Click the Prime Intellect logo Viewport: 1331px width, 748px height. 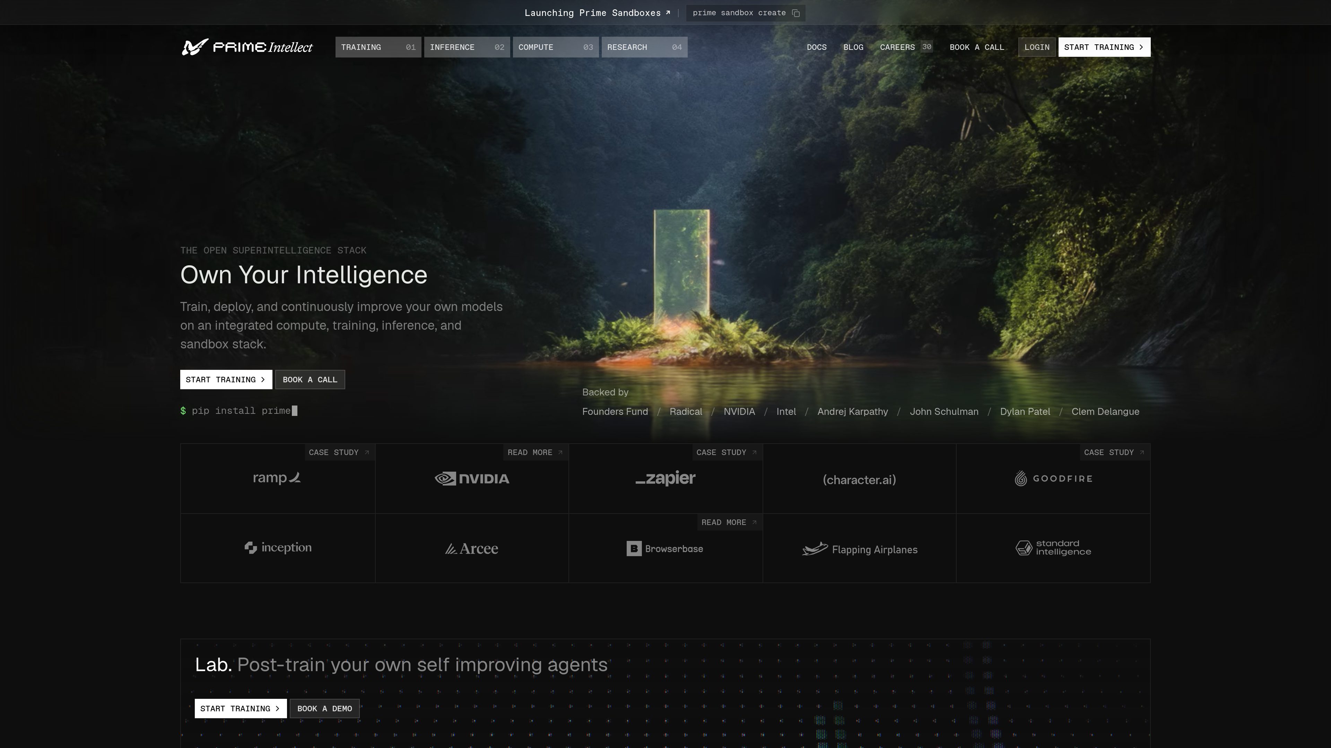tap(247, 47)
